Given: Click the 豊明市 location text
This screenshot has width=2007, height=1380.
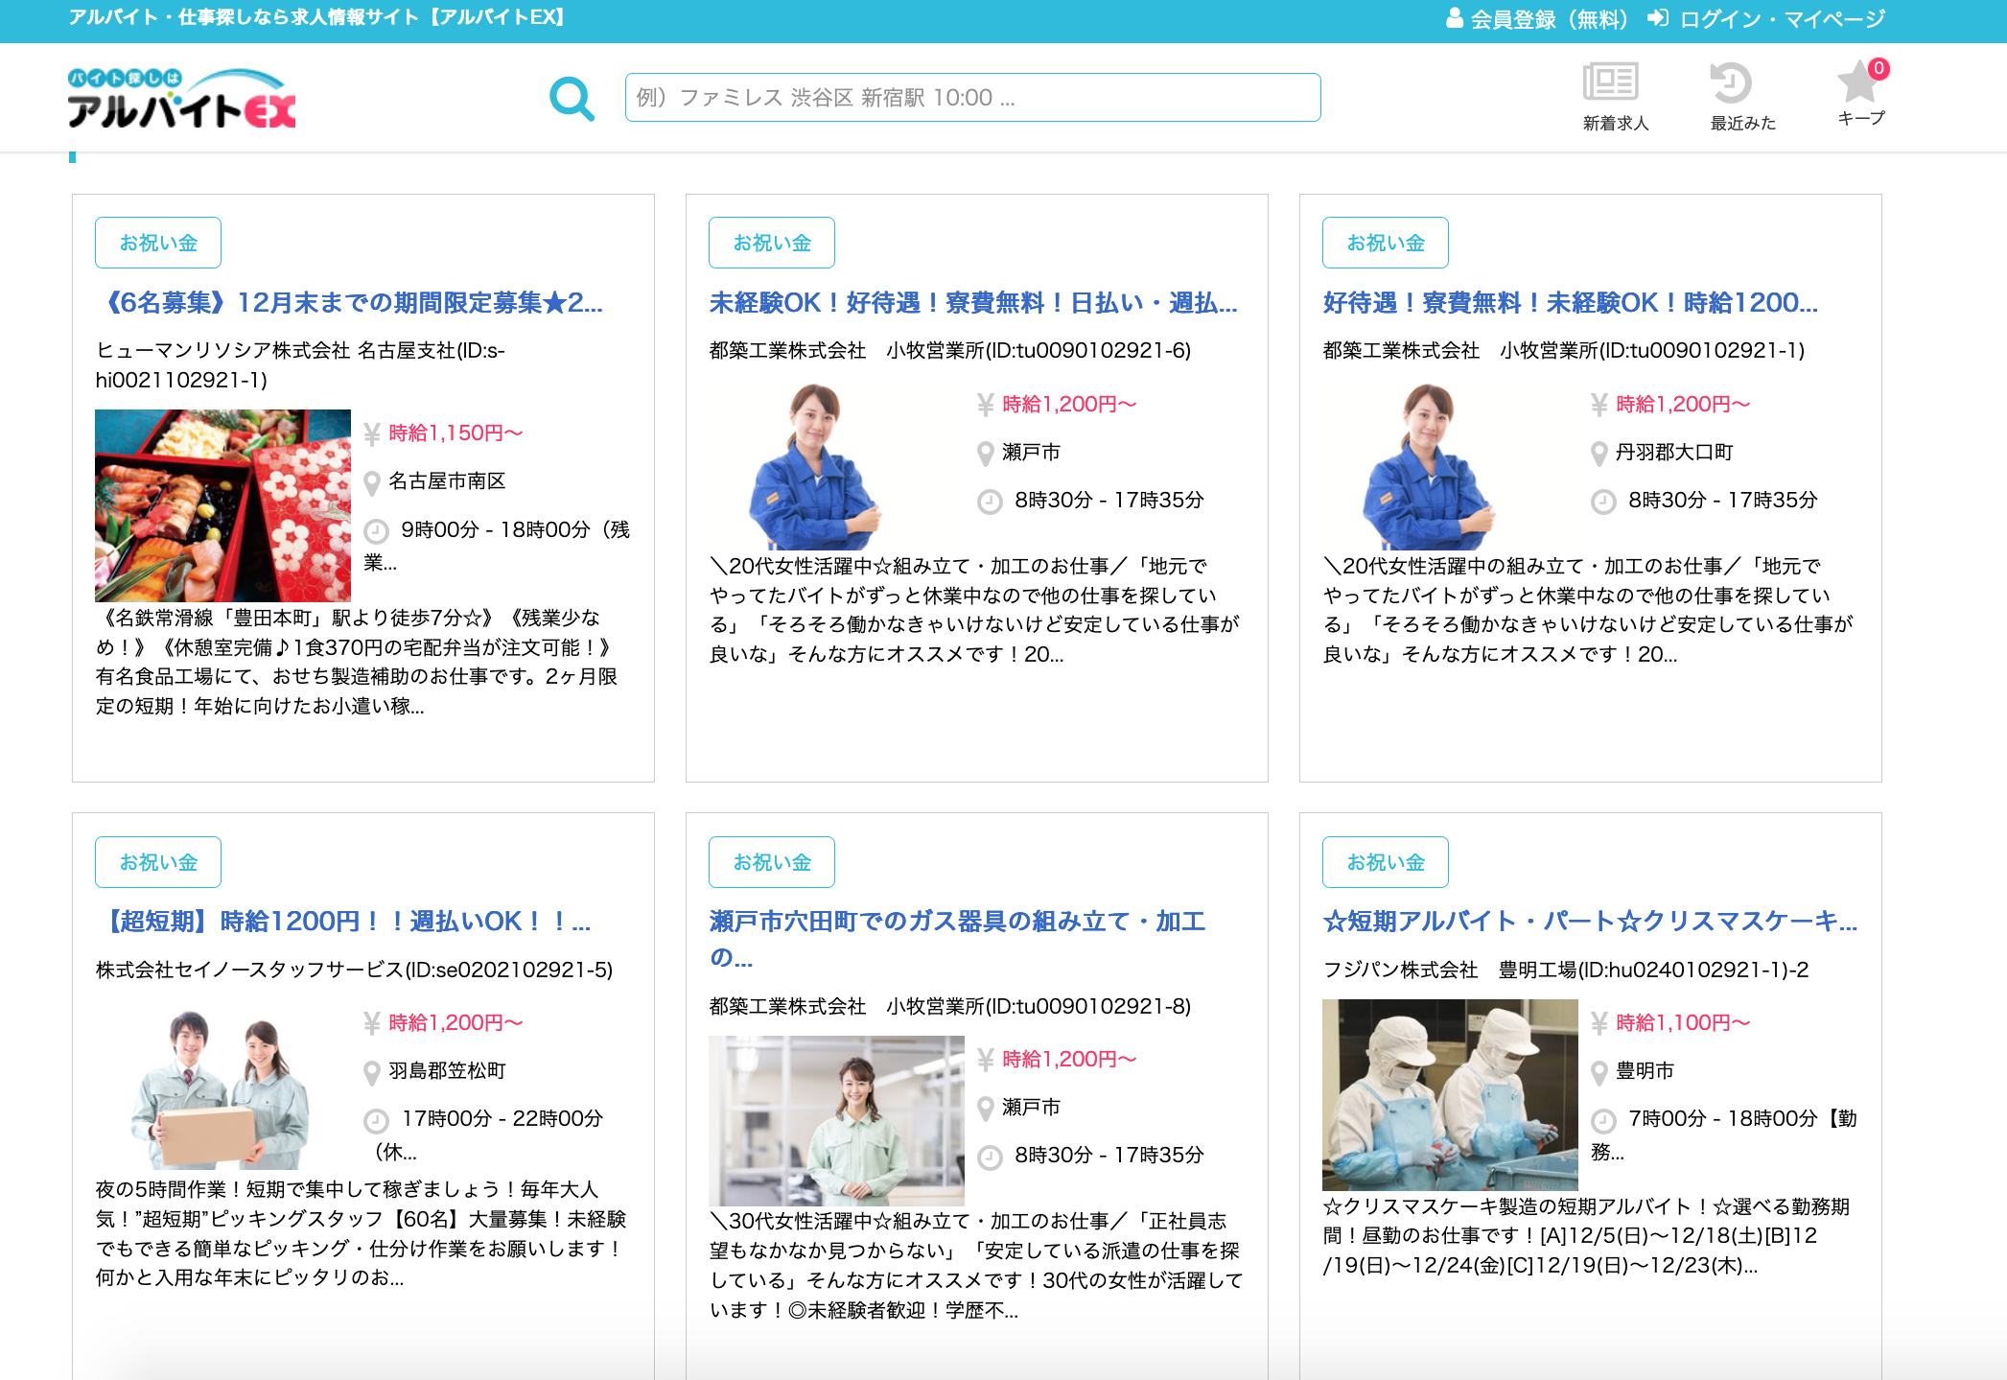Looking at the screenshot, I should click(x=1645, y=1071).
